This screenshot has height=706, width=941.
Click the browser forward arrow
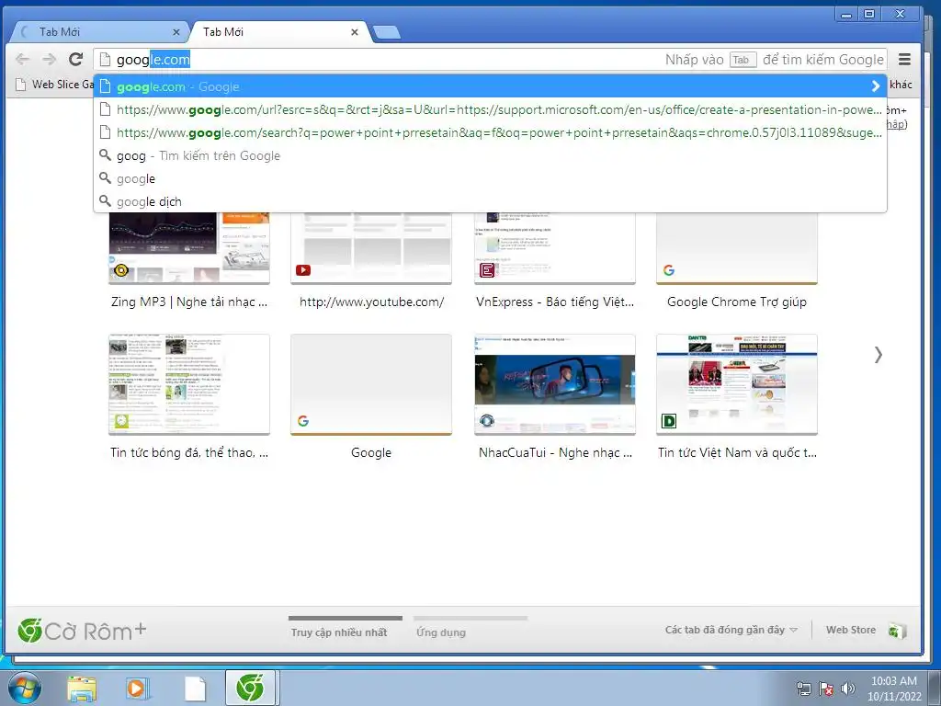coord(50,59)
